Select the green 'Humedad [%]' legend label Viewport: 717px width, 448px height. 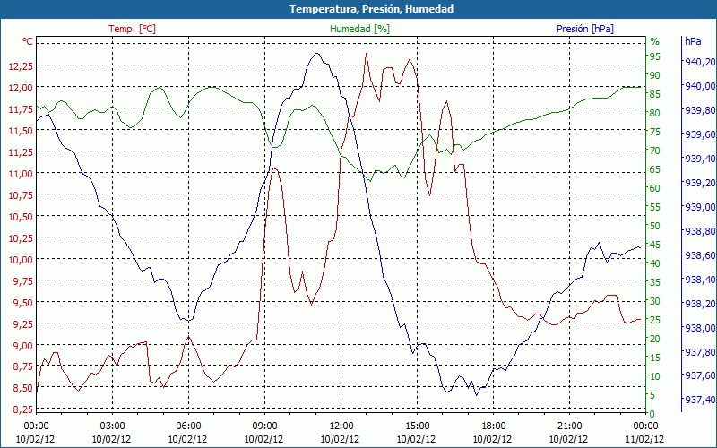point(360,29)
